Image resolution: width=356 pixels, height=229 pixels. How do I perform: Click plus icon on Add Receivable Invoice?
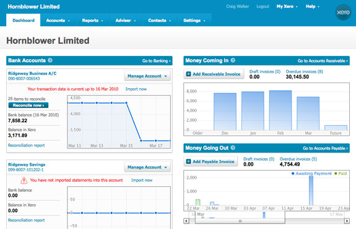(x=188, y=74)
